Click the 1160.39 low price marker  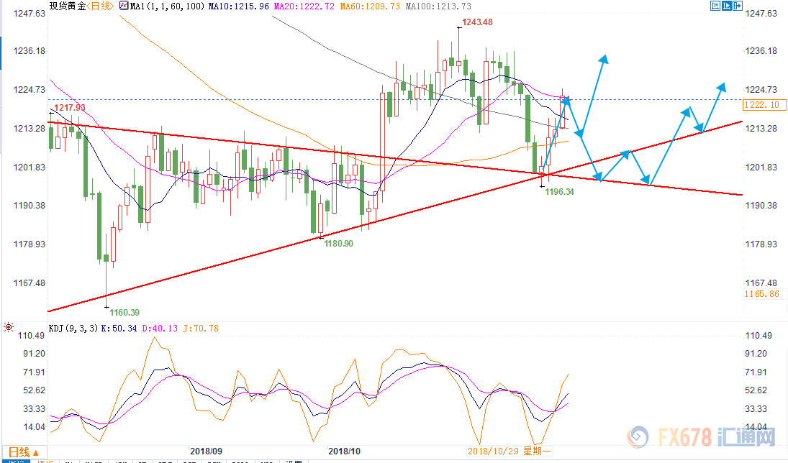pos(123,312)
